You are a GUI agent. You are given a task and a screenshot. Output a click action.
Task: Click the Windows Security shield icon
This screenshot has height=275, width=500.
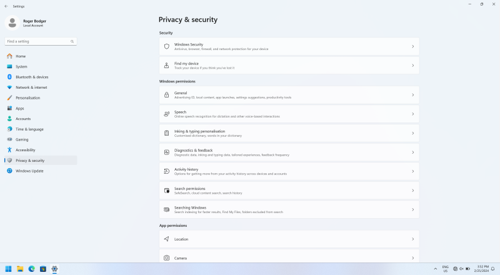pos(166,47)
